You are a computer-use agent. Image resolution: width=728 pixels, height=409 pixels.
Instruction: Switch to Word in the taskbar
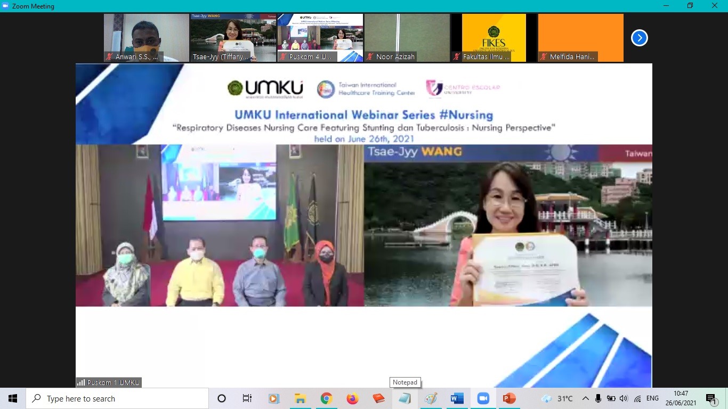[457, 398]
